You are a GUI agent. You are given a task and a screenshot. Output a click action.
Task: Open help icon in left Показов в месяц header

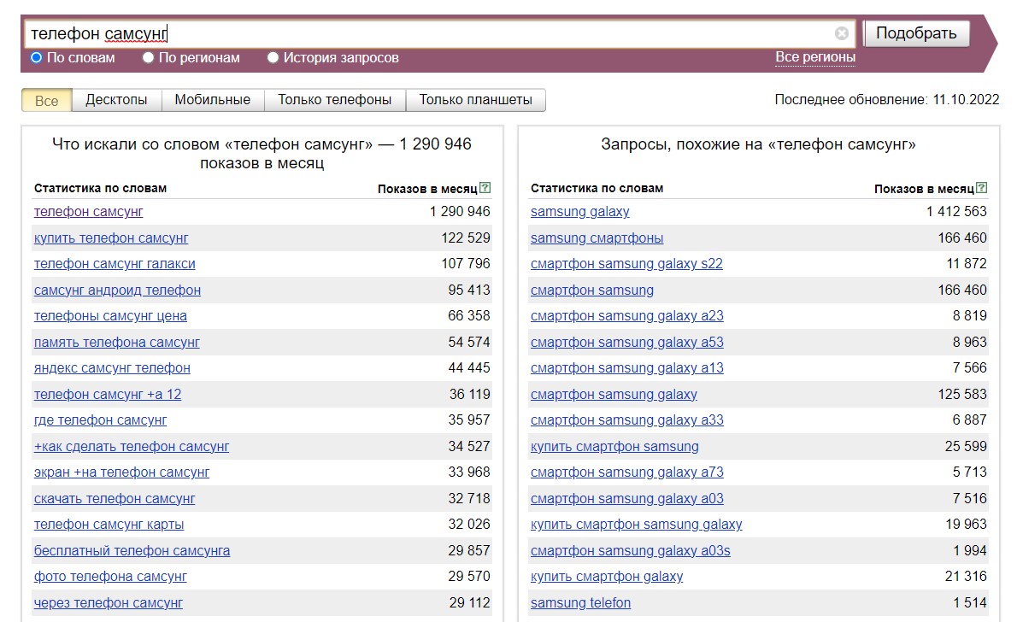(485, 188)
